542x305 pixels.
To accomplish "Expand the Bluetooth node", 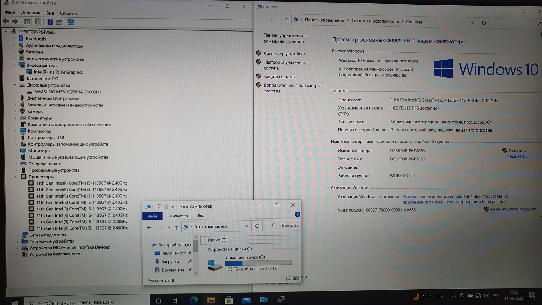I will [x=14, y=39].
